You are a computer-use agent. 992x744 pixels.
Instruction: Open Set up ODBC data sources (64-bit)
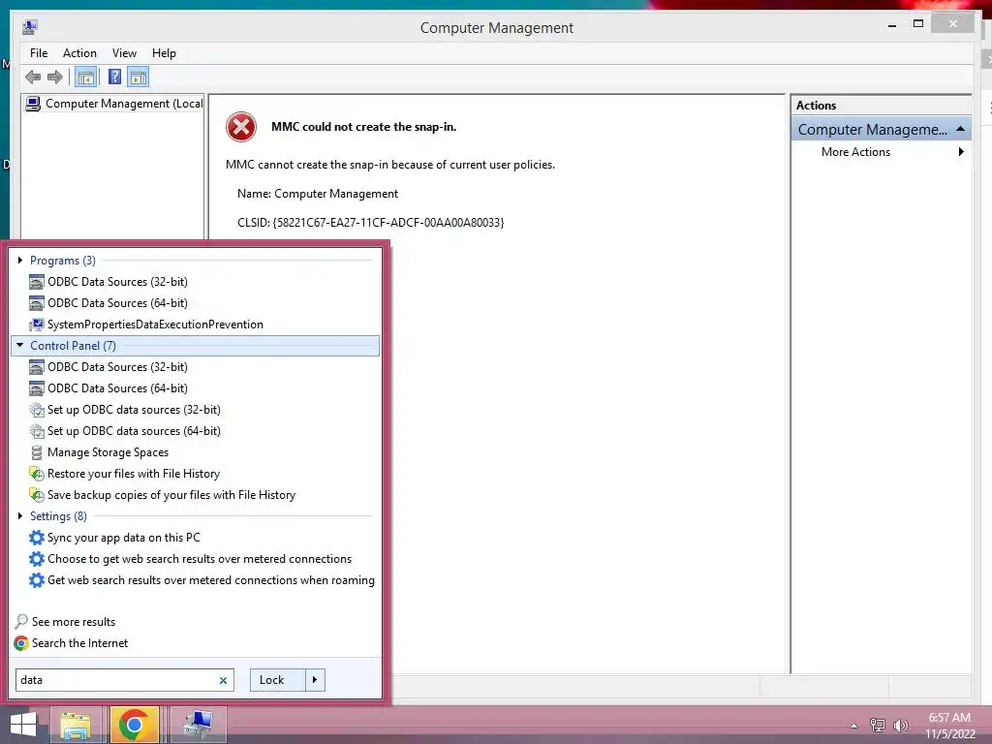point(134,431)
